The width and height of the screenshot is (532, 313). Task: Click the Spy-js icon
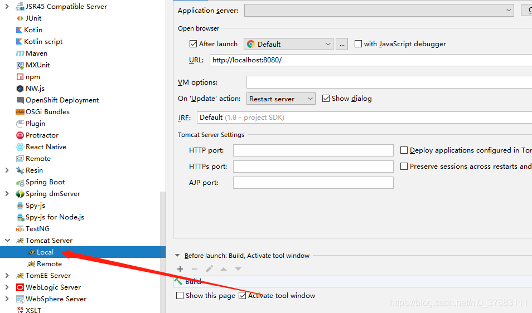pyautogui.click(x=20, y=206)
